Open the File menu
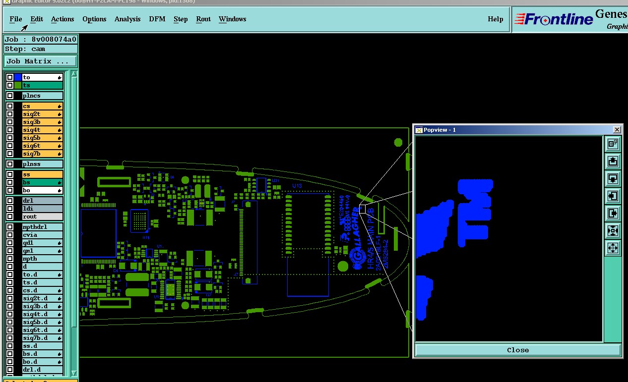Image resolution: width=628 pixels, height=382 pixels. 16,19
